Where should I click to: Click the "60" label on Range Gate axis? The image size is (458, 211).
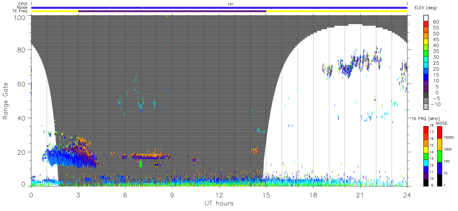(x=22, y=84)
